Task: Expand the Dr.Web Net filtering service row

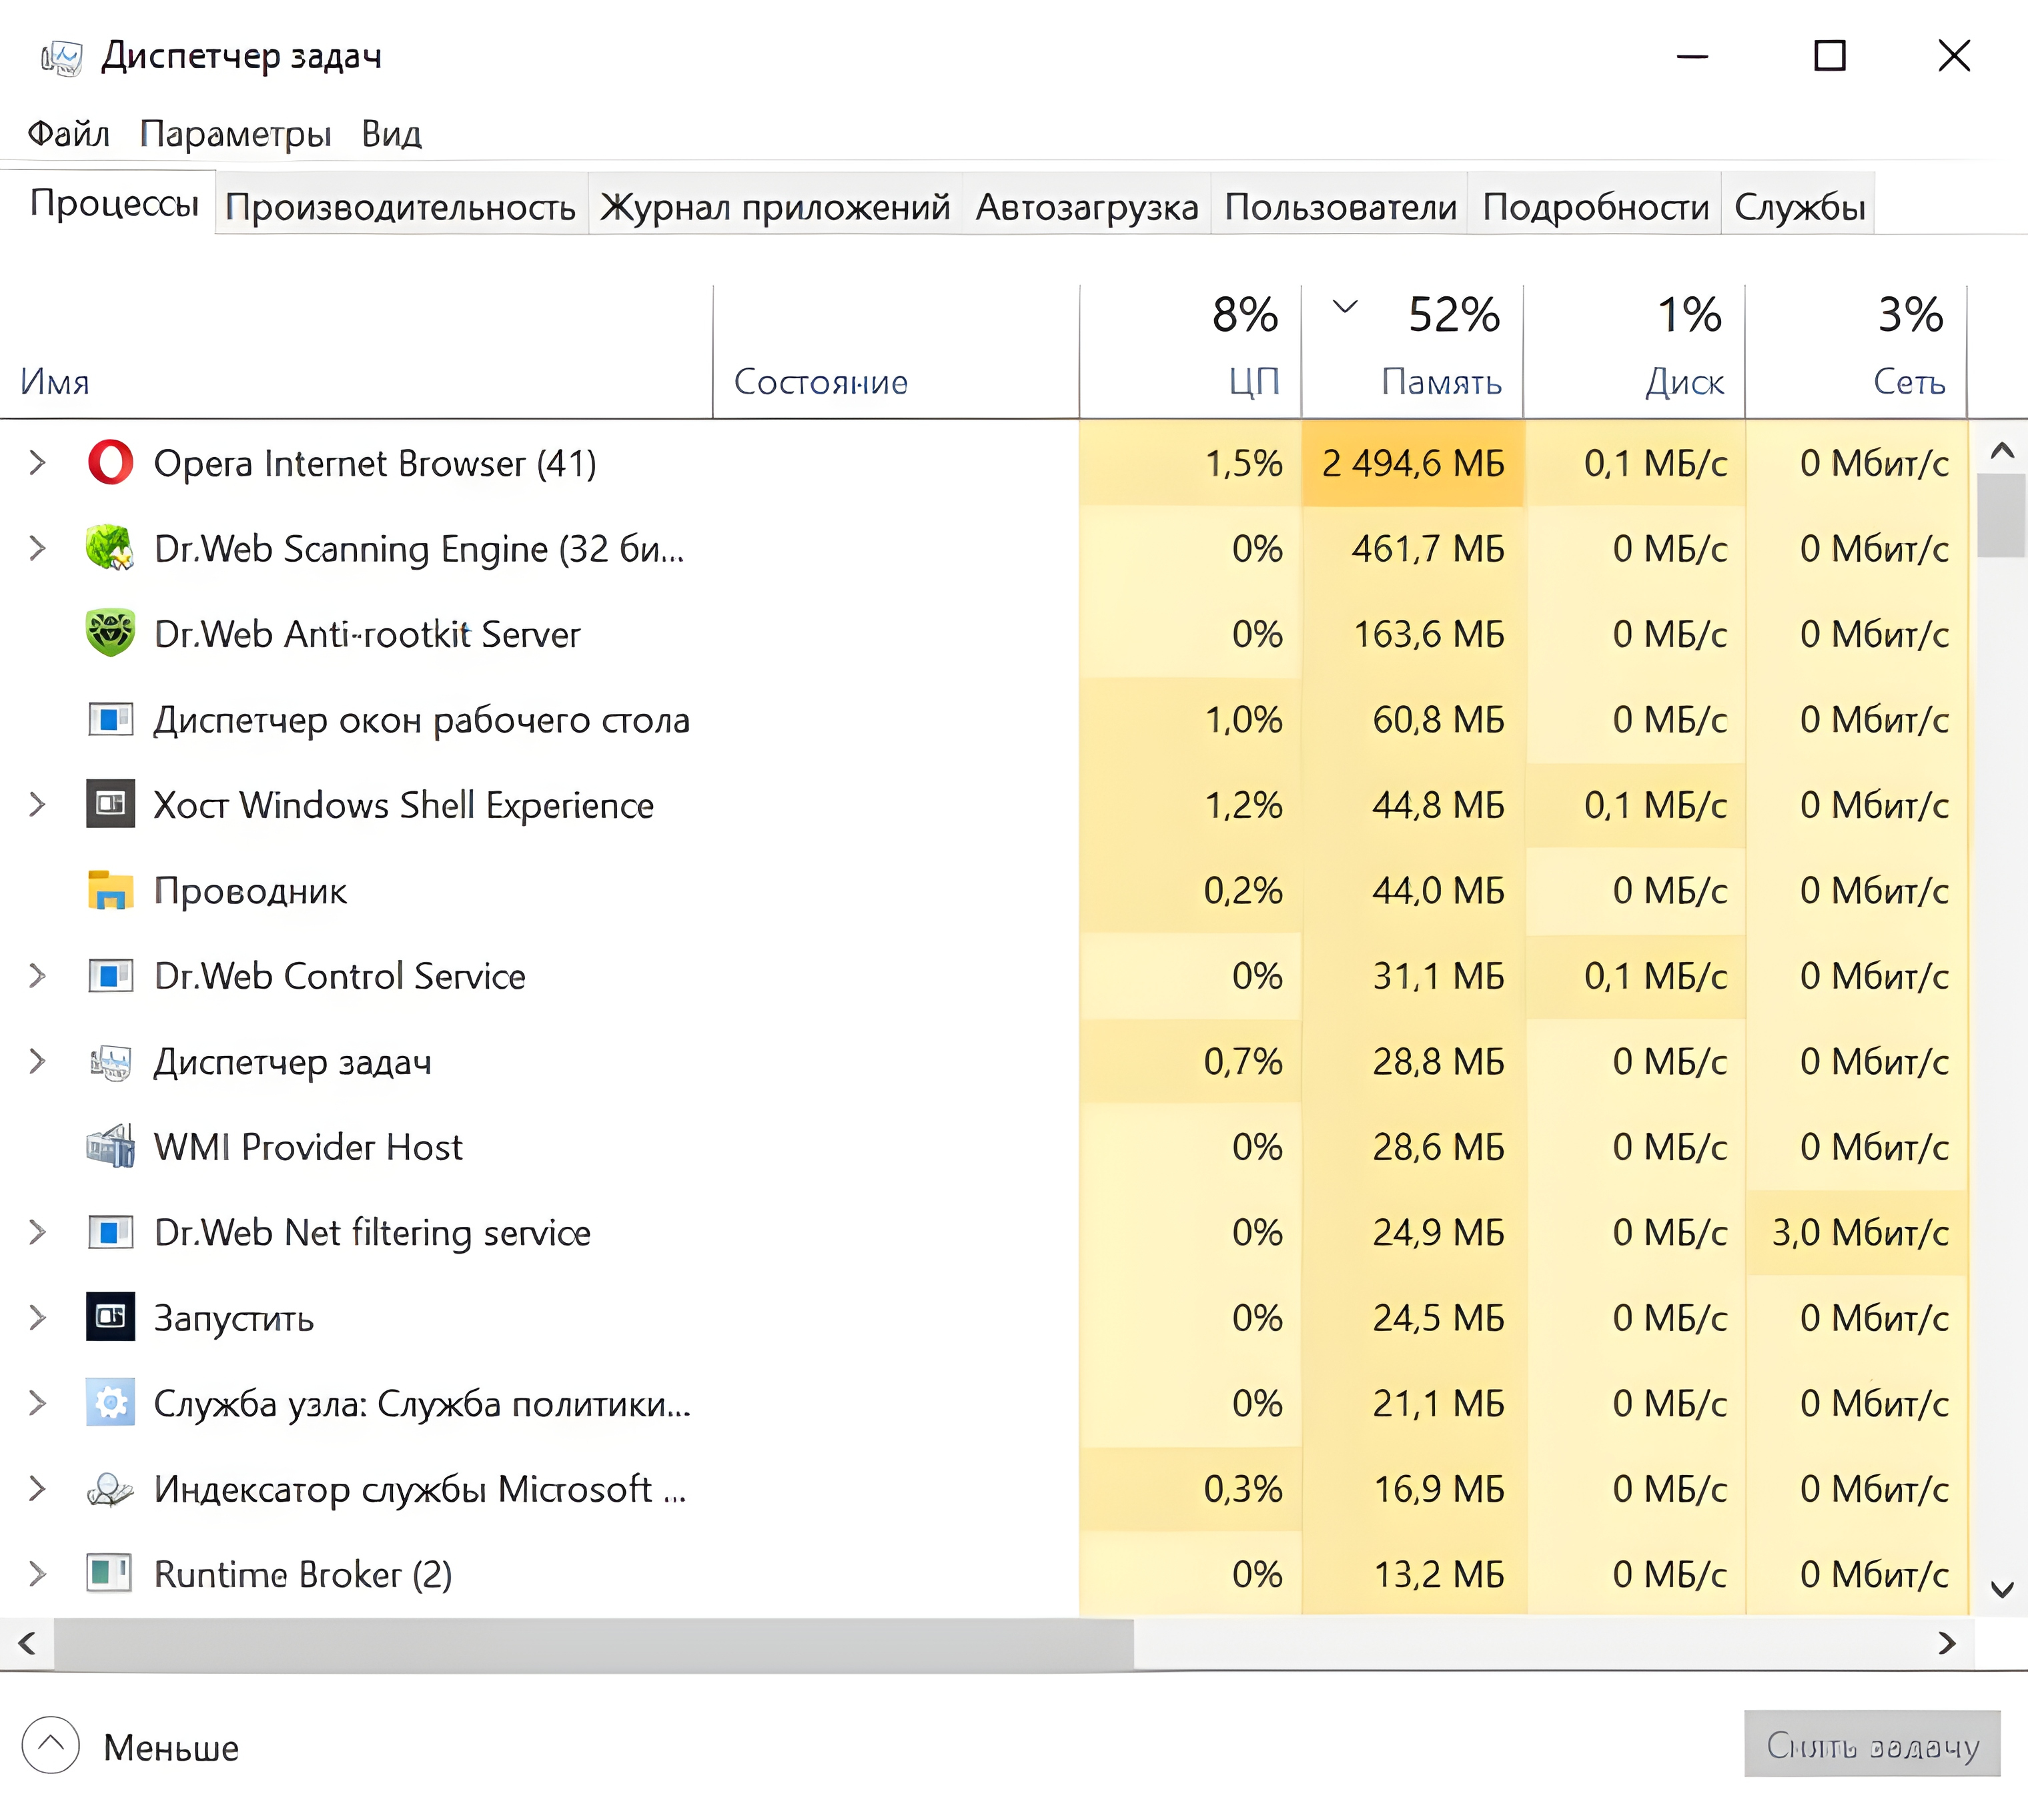Action: [x=37, y=1232]
